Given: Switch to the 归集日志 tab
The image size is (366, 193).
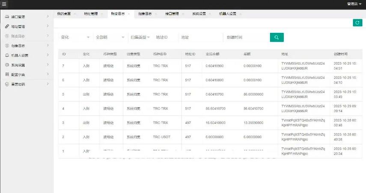Looking at the screenshot, I should pyautogui.click(x=145, y=14).
